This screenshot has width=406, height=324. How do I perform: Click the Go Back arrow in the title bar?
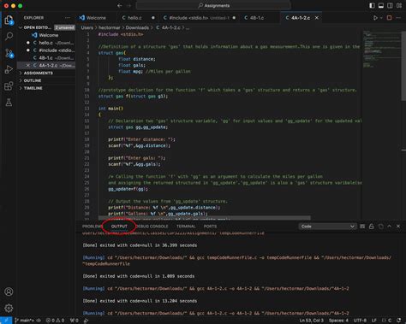(x=120, y=5)
